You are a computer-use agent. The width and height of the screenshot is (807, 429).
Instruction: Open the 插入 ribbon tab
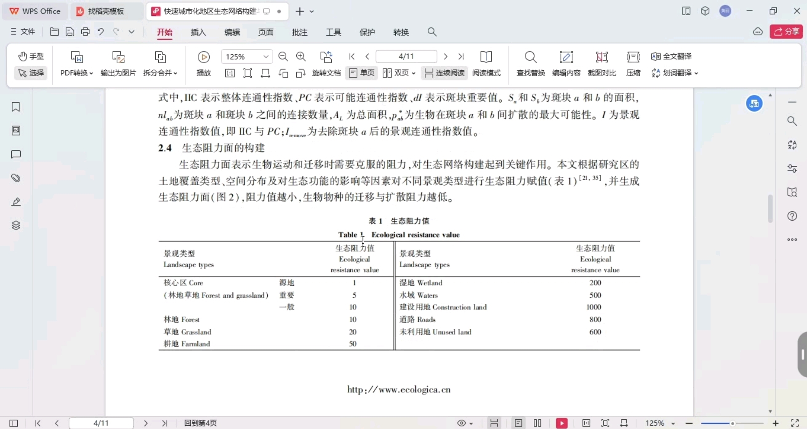click(198, 32)
